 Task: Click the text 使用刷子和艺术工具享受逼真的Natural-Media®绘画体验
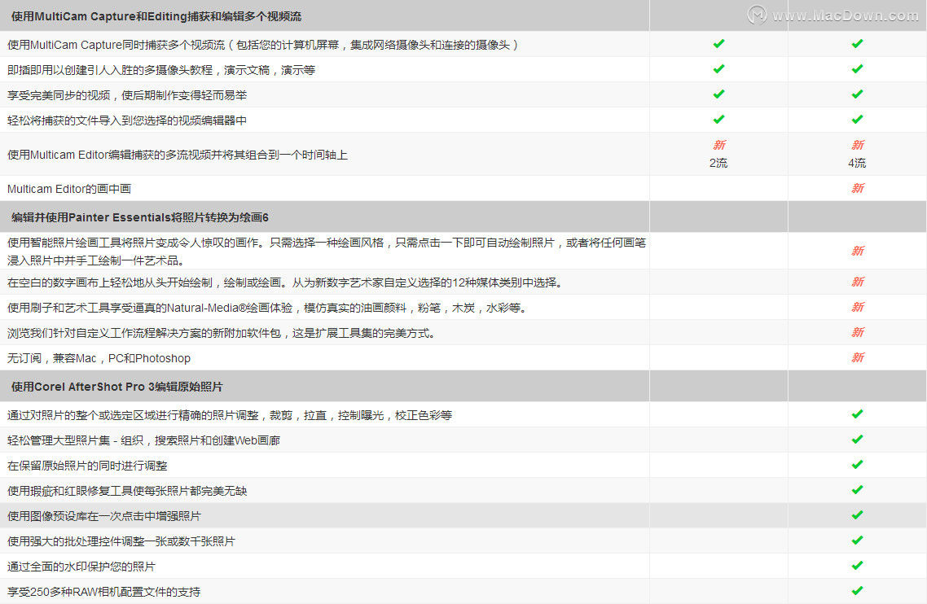[150, 308]
